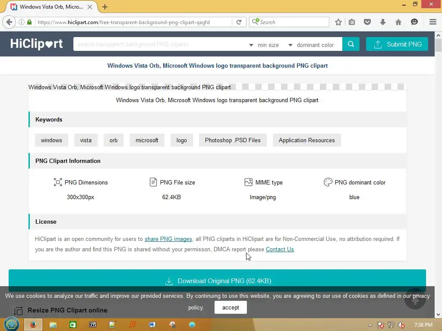This screenshot has height=331, width=442.
Task: Open the Photoshop .PSD Files tag
Action: tap(233, 140)
